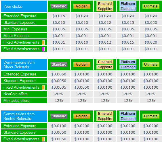Click the magenta Fixed Advertisements swatch
Image resolution: width=162 pixels, height=142 pixels.
[x=43, y=49]
